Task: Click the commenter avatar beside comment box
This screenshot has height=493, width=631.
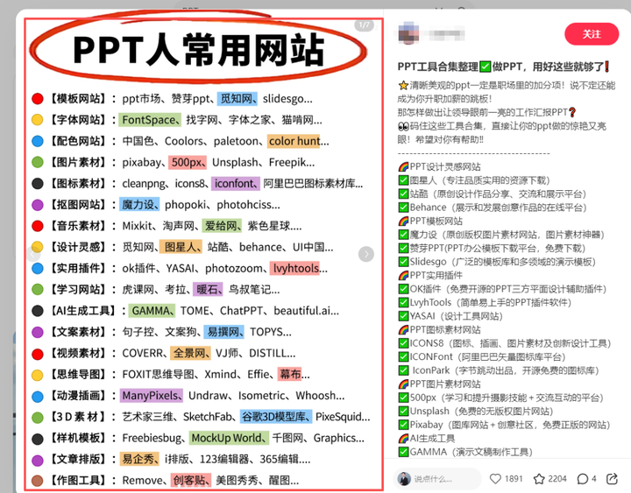Action: click(x=404, y=478)
